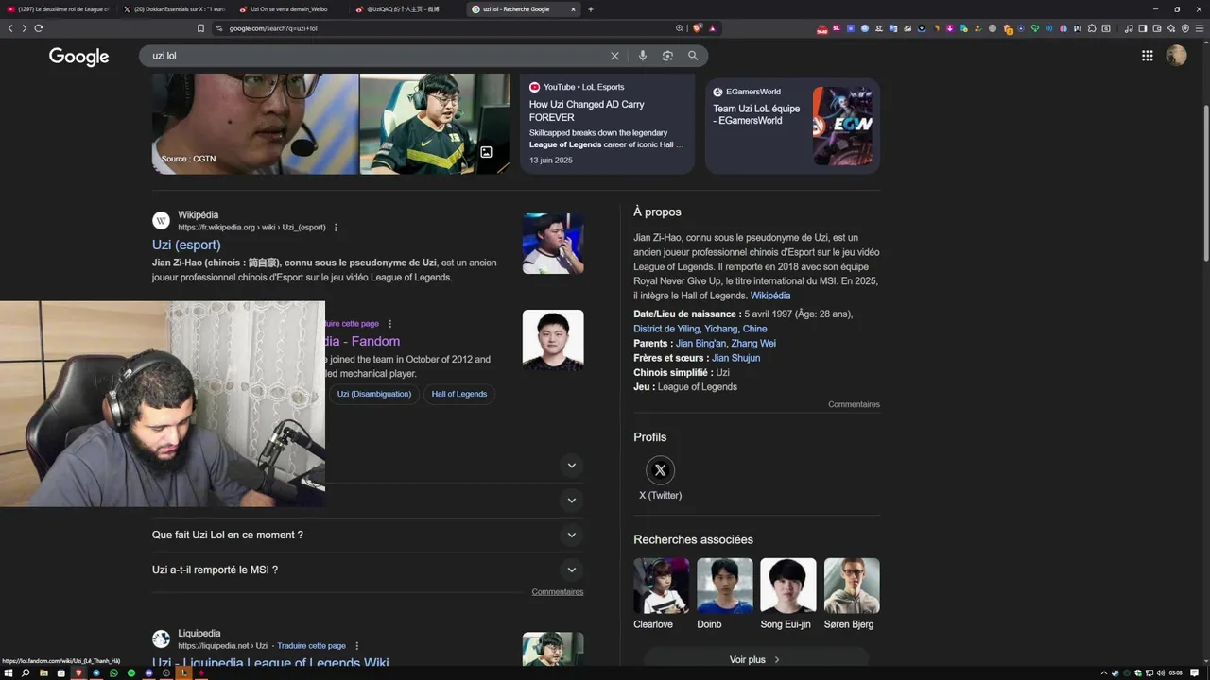Open the Windows Start menu

(x=8, y=672)
